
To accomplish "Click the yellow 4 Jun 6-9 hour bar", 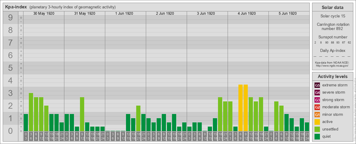I will pos(241,108).
